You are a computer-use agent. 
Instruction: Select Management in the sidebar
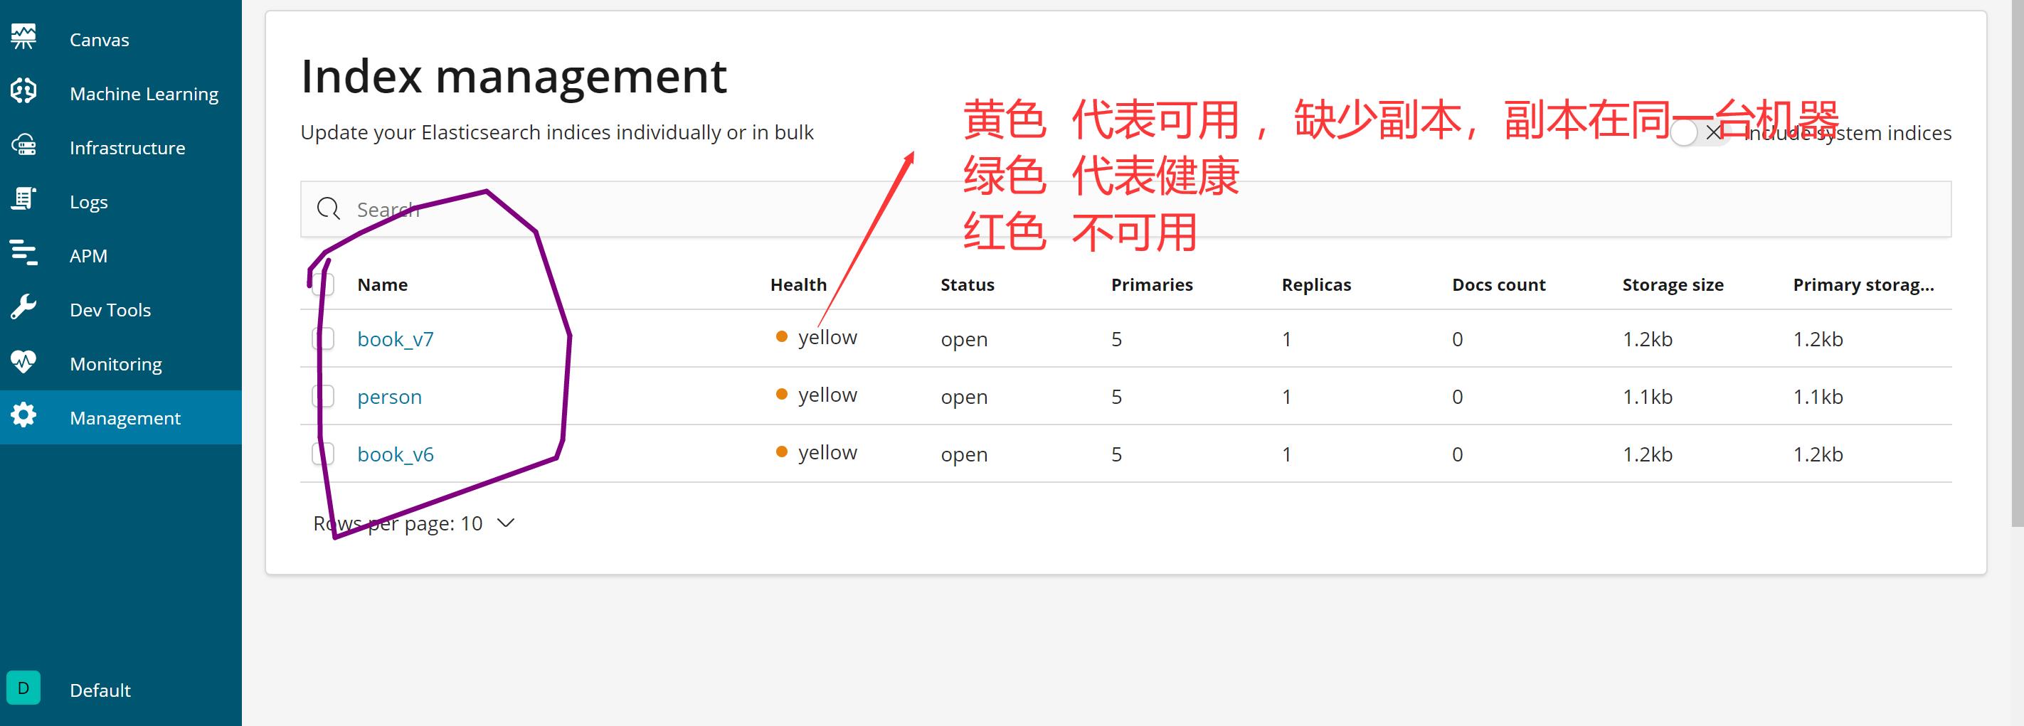[125, 418]
